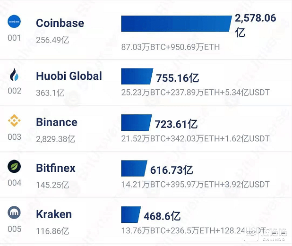Click the Coinbase logo icon
Screen dimensions: 292x246
coord(14,22)
